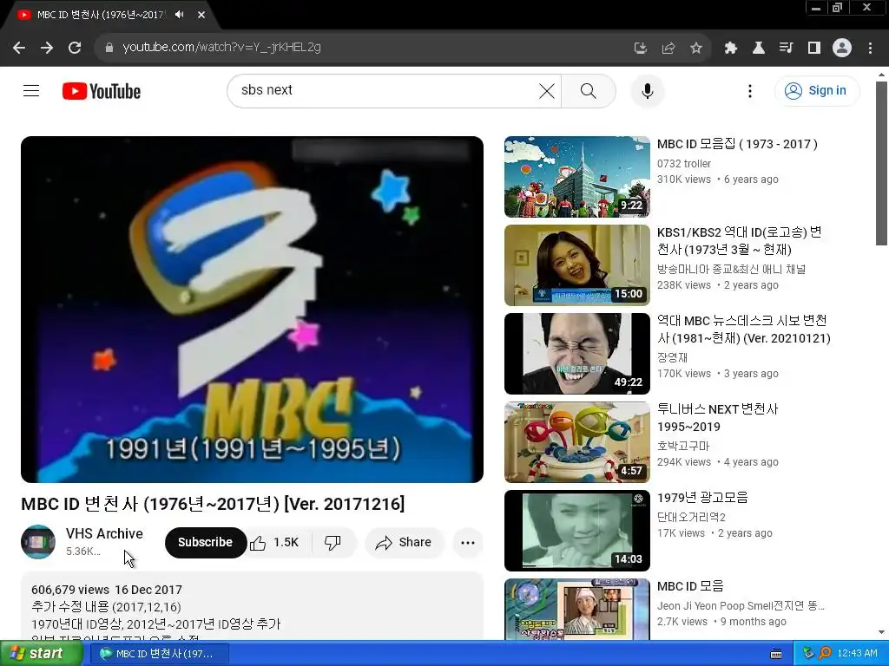This screenshot has width=889, height=666.
Task: Click the video player showing MBC logo
Action: 253,310
